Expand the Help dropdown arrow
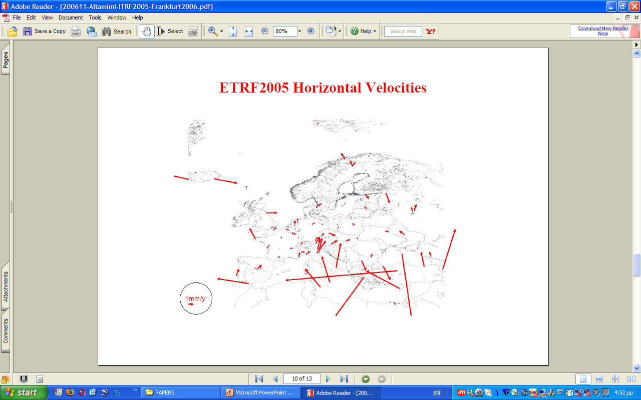 point(375,31)
